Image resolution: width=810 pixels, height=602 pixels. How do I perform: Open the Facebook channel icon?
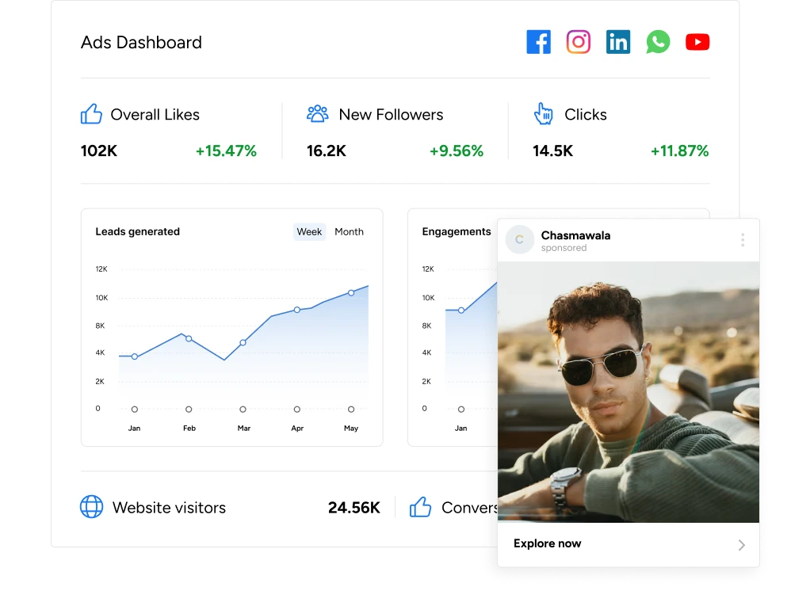pyautogui.click(x=538, y=42)
